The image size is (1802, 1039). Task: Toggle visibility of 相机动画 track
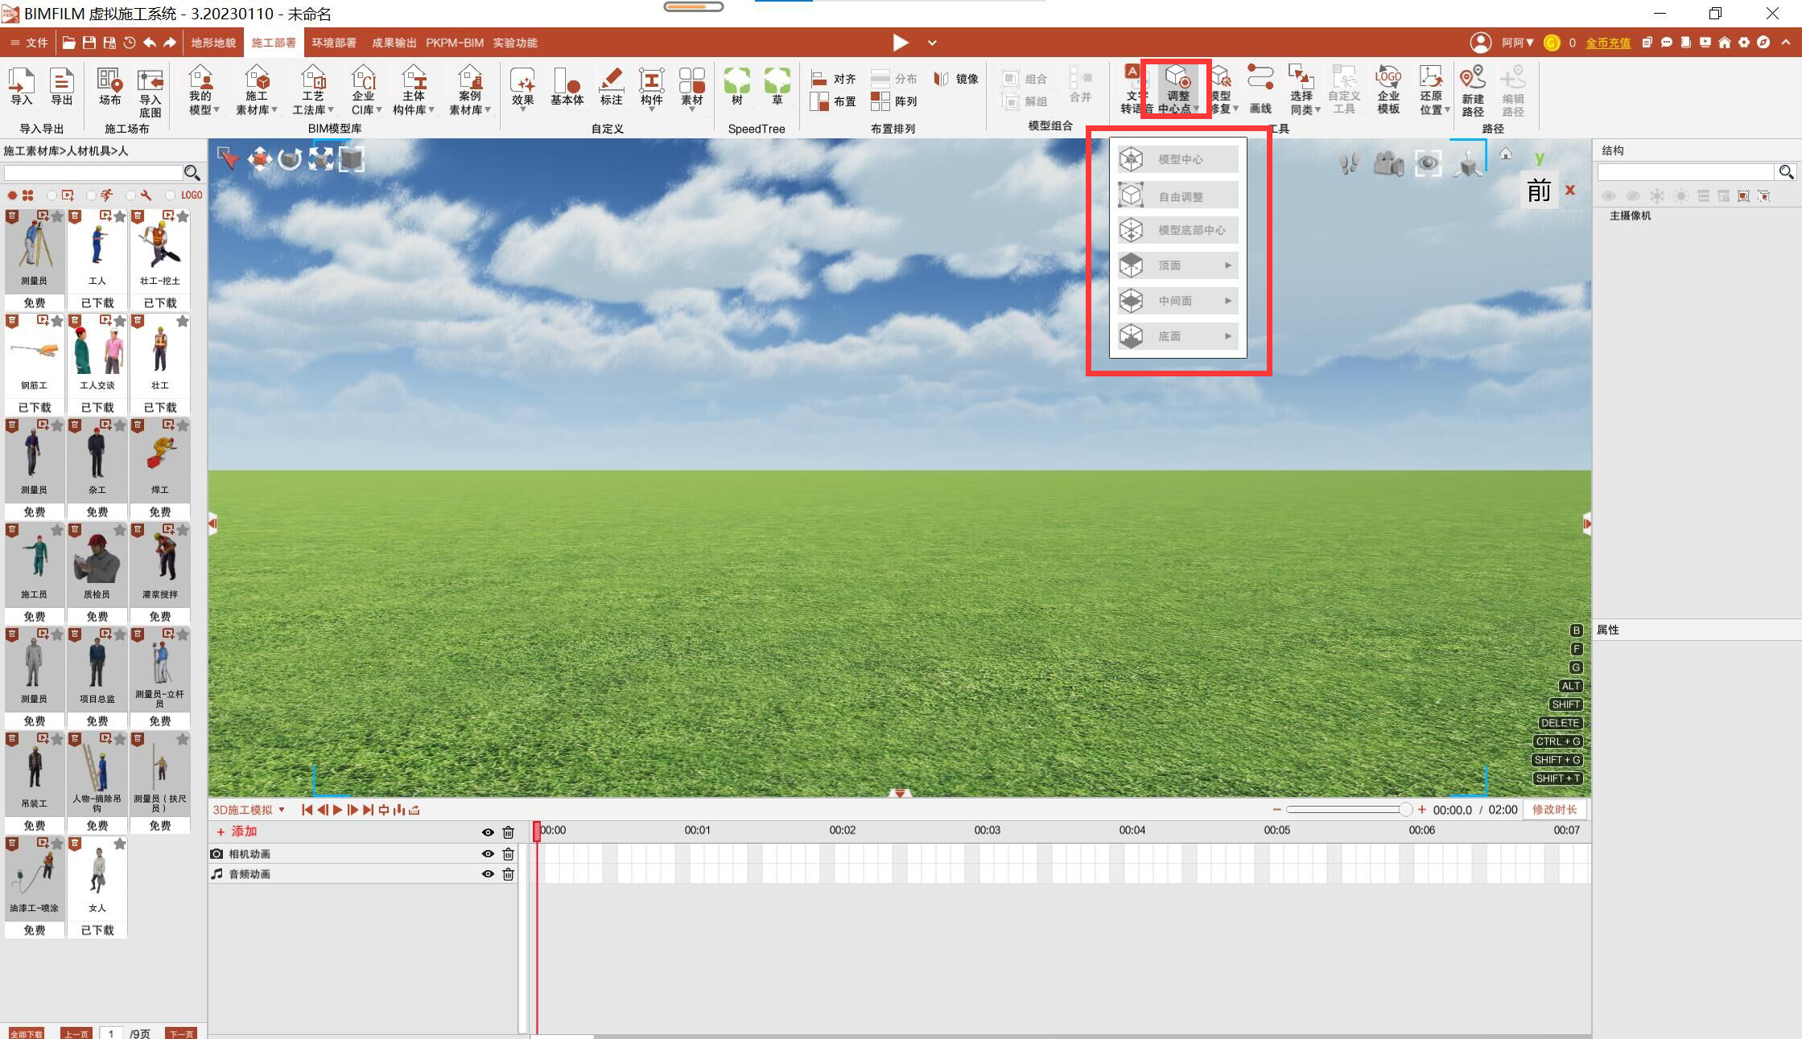(488, 854)
